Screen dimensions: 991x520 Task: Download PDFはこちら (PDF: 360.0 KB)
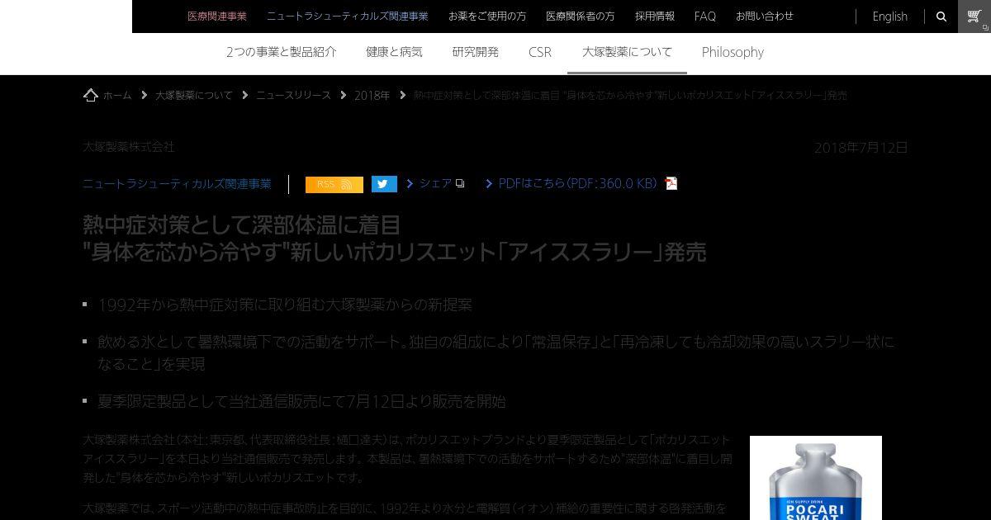(x=577, y=183)
